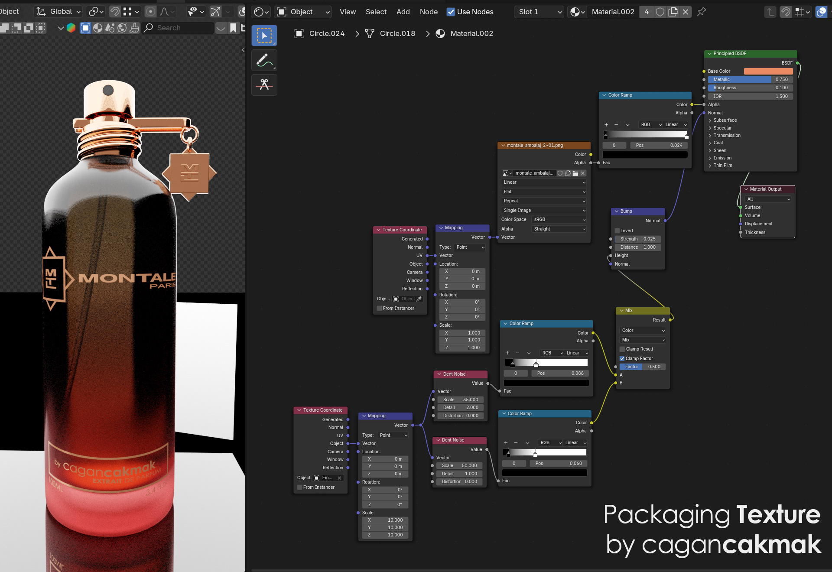
Task: Click the Search field in the viewport header
Action: point(178,28)
